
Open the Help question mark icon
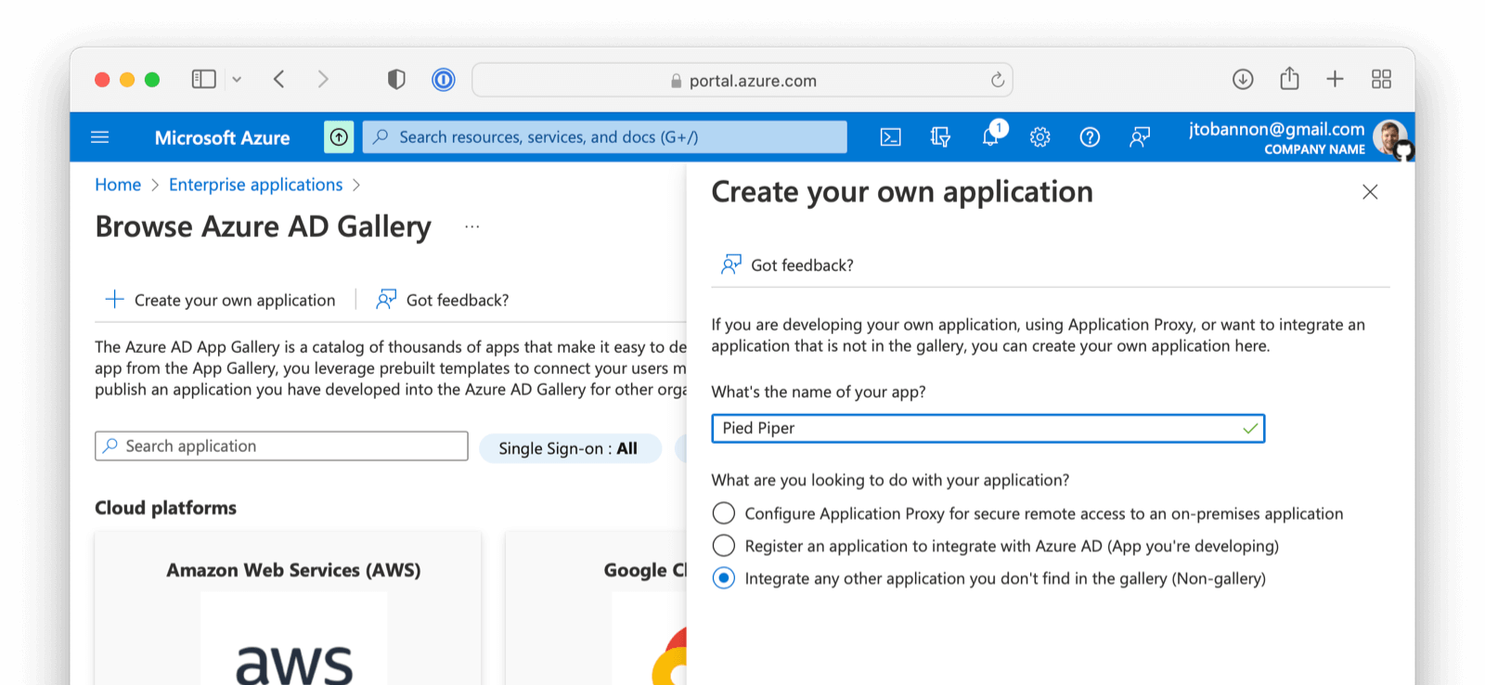pyautogui.click(x=1090, y=137)
